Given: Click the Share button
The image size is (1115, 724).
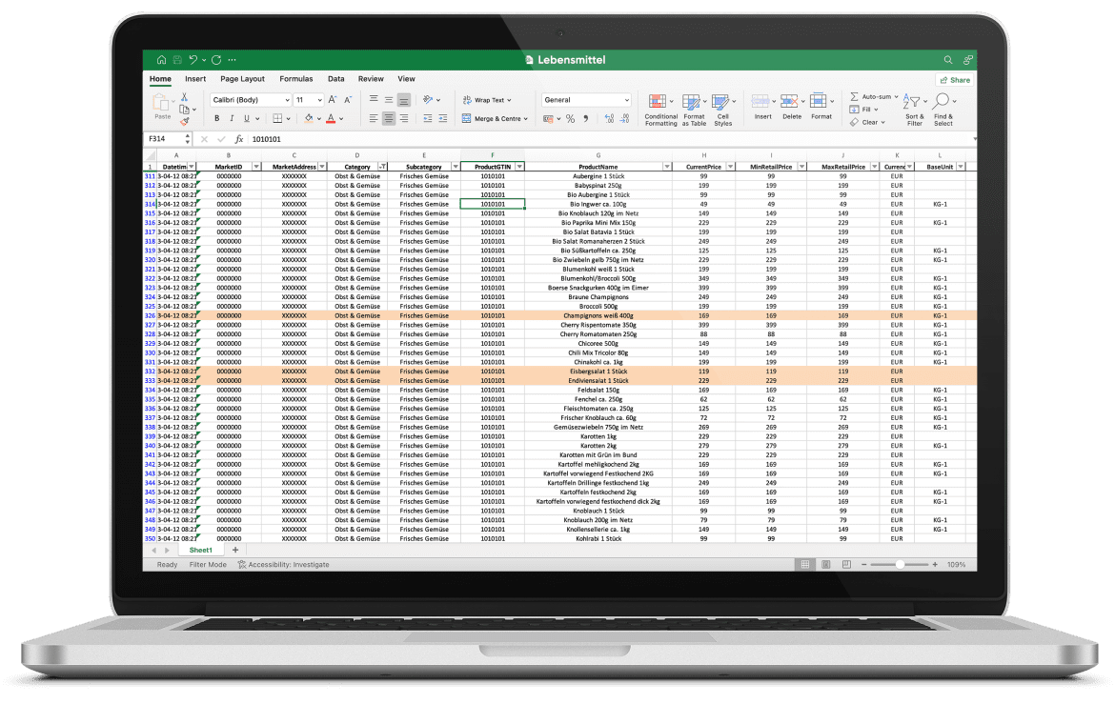Looking at the screenshot, I should coord(955,80).
